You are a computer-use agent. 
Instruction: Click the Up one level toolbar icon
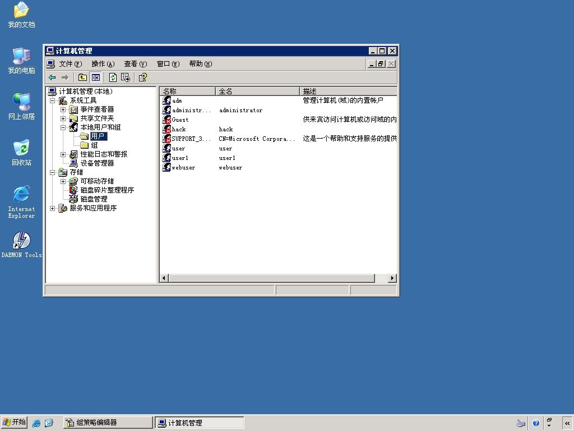coord(83,77)
